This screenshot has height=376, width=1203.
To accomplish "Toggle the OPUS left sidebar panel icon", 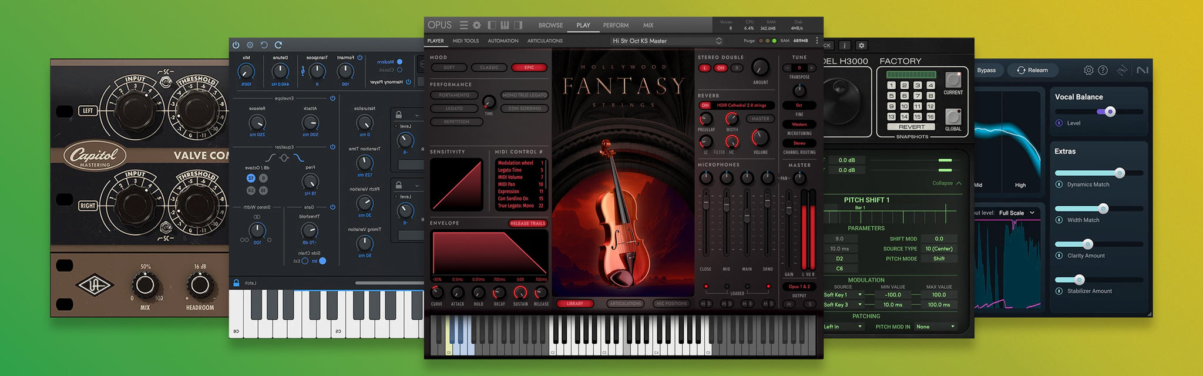I will coord(492,25).
